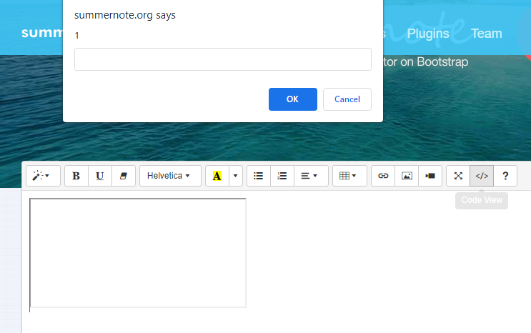Expand the color palette dropdown arrow
The image size is (531, 333).
click(x=236, y=176)
